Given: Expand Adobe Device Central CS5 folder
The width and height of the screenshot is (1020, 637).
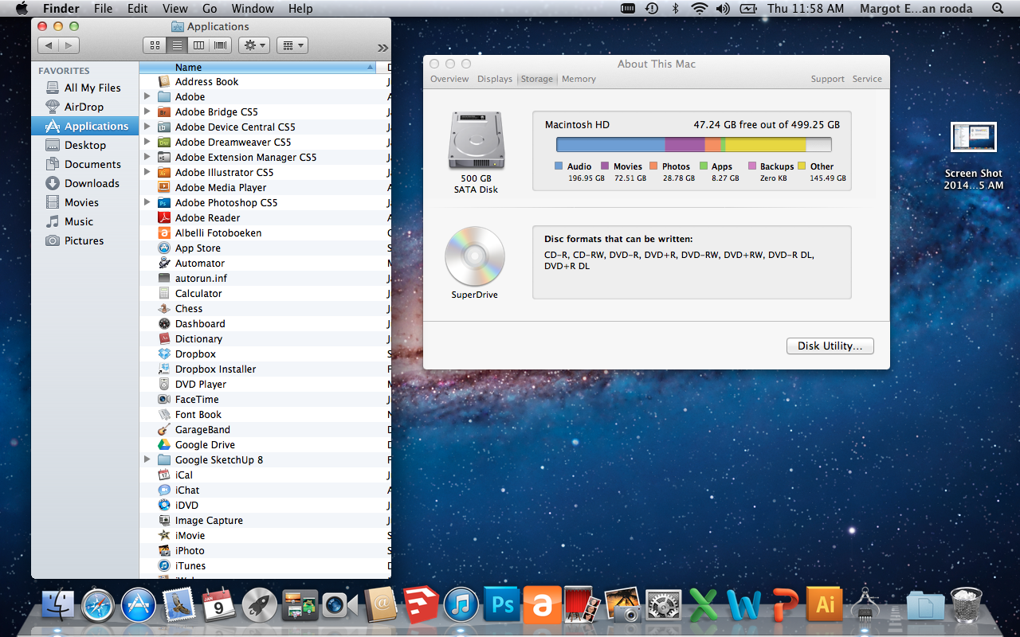Looking at the screenshot, I should point(147,127).
